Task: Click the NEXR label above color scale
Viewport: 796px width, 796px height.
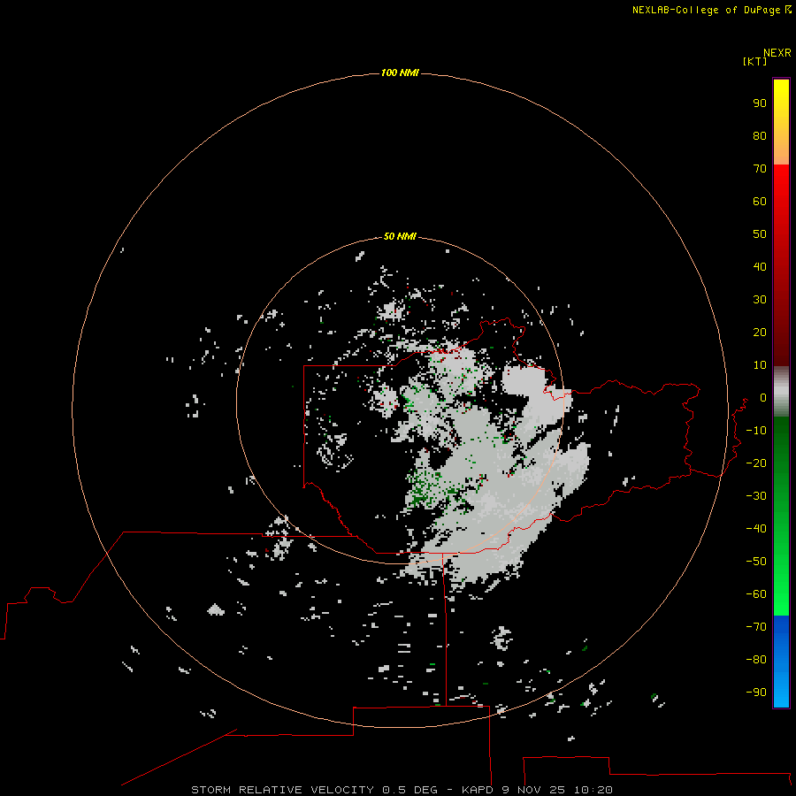Action: pyautogui.click(x=777, y=53)
